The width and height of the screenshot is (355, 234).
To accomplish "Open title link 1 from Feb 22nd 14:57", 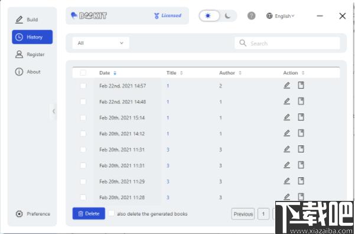I will pyautogui.click(x=168, y=86).
